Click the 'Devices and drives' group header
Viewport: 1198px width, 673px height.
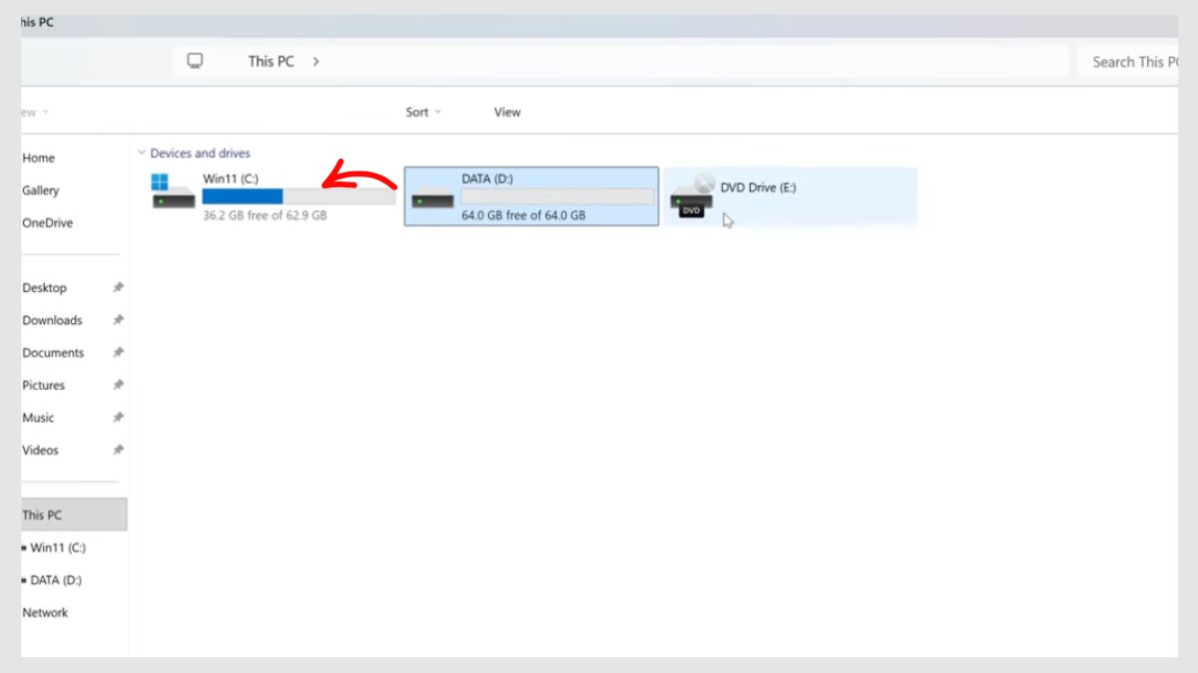click(200, 153)
